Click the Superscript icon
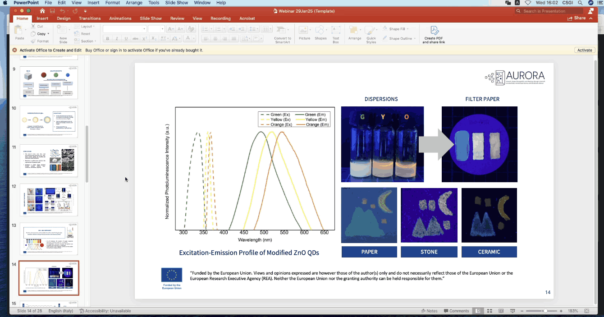Screen dimensions: 604x317 tap(145, 39)
